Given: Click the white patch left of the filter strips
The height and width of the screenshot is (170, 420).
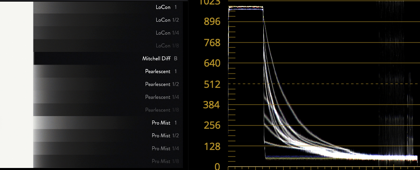Looking at the screenshot, I should click(x=16, y=85).
